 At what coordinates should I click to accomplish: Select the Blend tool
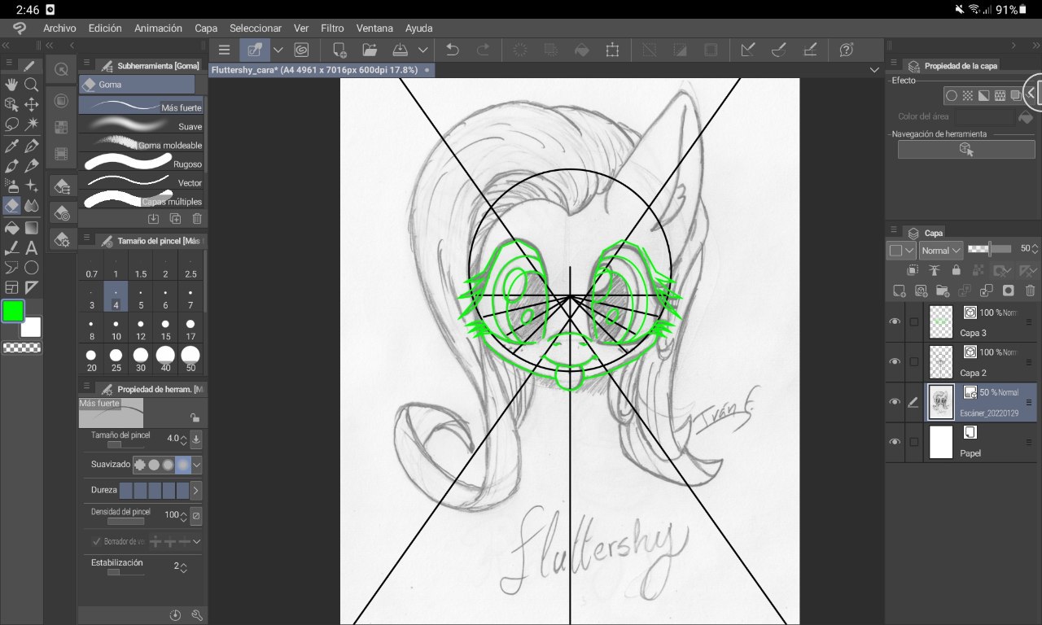pos(32,206)
